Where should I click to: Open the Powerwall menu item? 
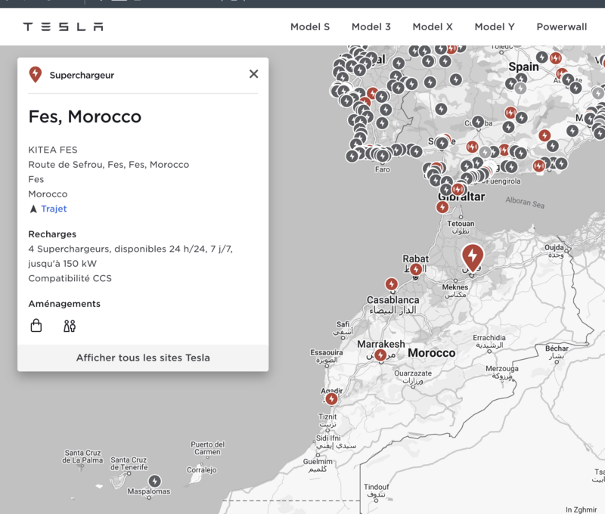(x=562, y=26)
